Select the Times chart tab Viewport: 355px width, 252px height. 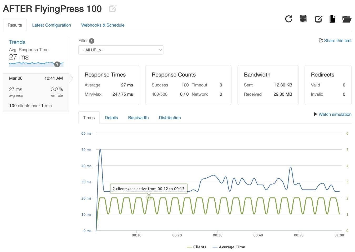(89, 118)
